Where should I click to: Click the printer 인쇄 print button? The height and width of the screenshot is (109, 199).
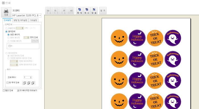[6, 12]
